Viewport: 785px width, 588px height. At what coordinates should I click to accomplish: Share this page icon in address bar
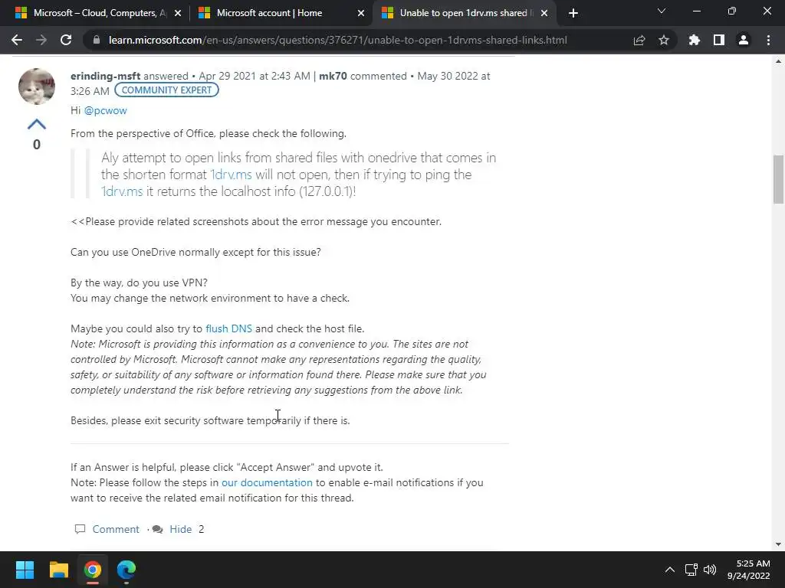tap(639, 40)
